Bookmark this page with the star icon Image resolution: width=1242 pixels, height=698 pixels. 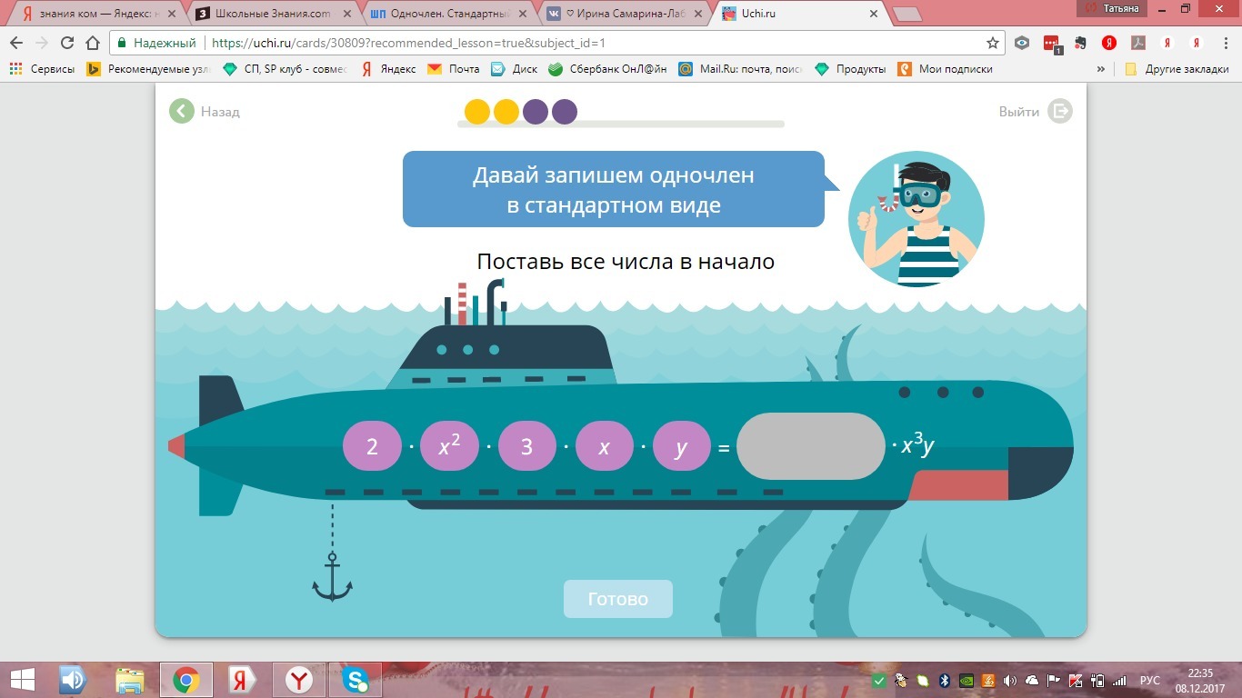coord(993,43)
